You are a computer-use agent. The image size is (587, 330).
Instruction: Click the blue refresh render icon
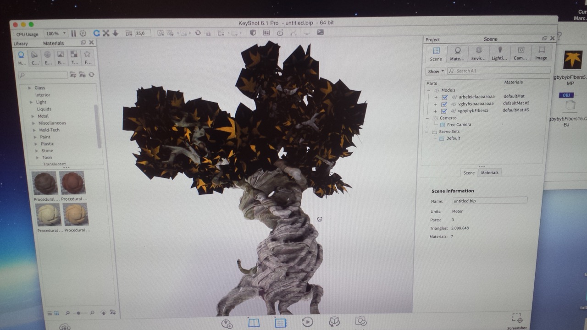click(x=96, y=33)
